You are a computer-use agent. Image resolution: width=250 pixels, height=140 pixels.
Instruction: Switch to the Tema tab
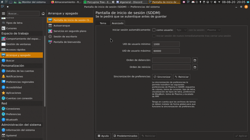click(x=103, y=23)
